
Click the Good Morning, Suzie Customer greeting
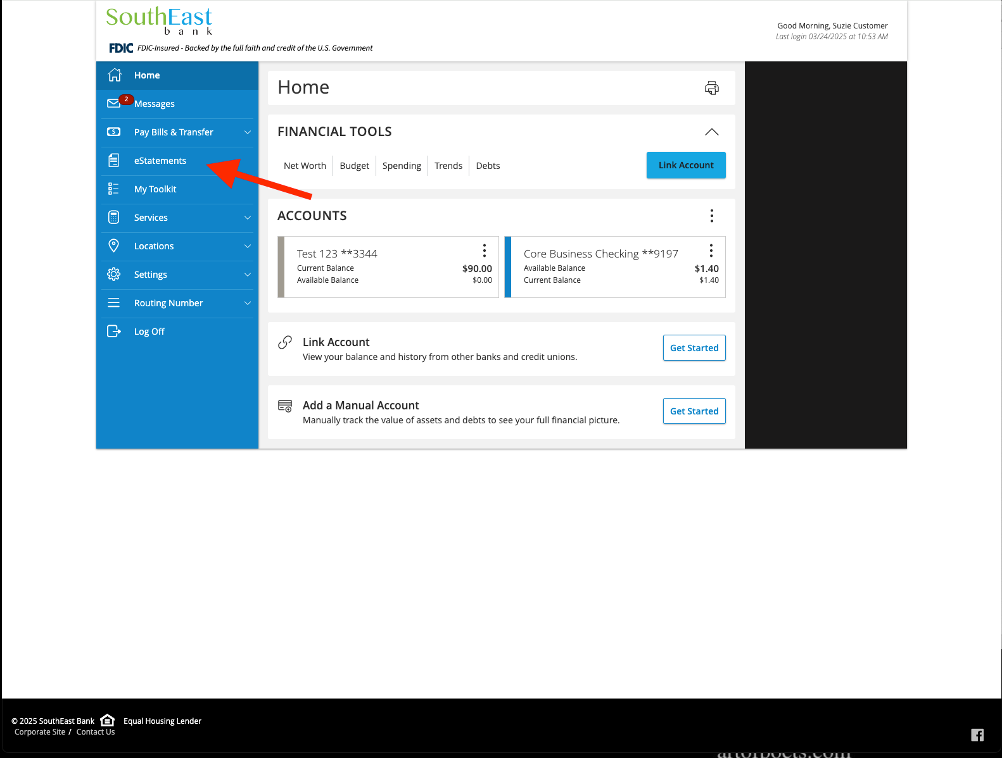pos(832,26)
